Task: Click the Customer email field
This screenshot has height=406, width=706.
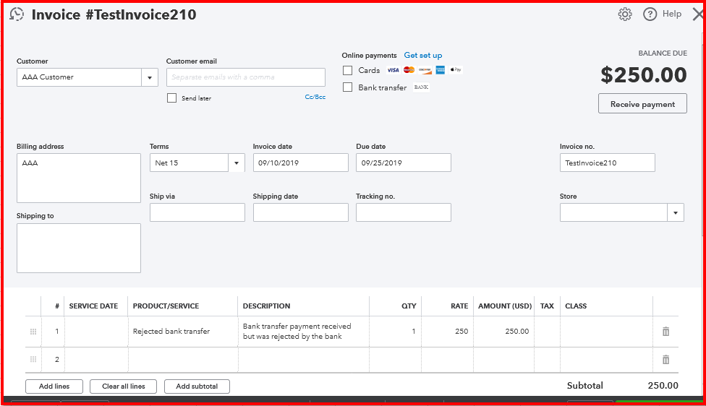Action: pyautogui.click(x=246, y=77)
